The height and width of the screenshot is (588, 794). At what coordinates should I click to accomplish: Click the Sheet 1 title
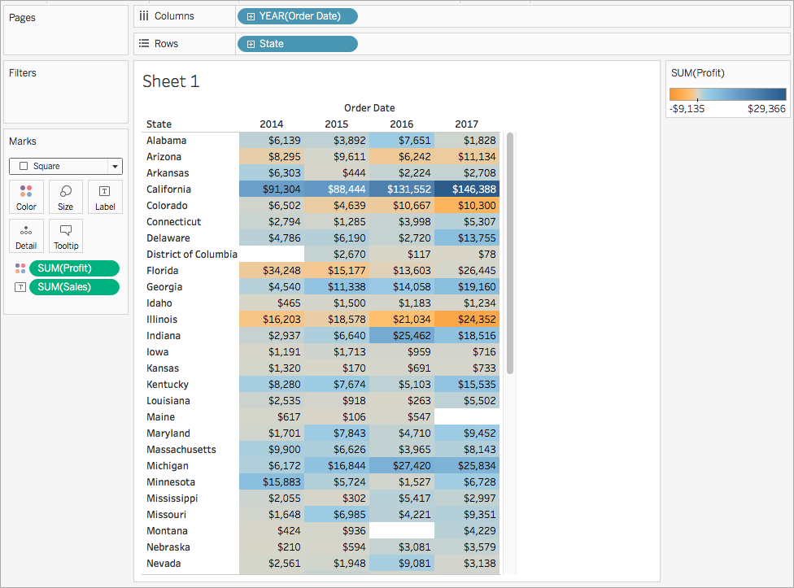171,81
